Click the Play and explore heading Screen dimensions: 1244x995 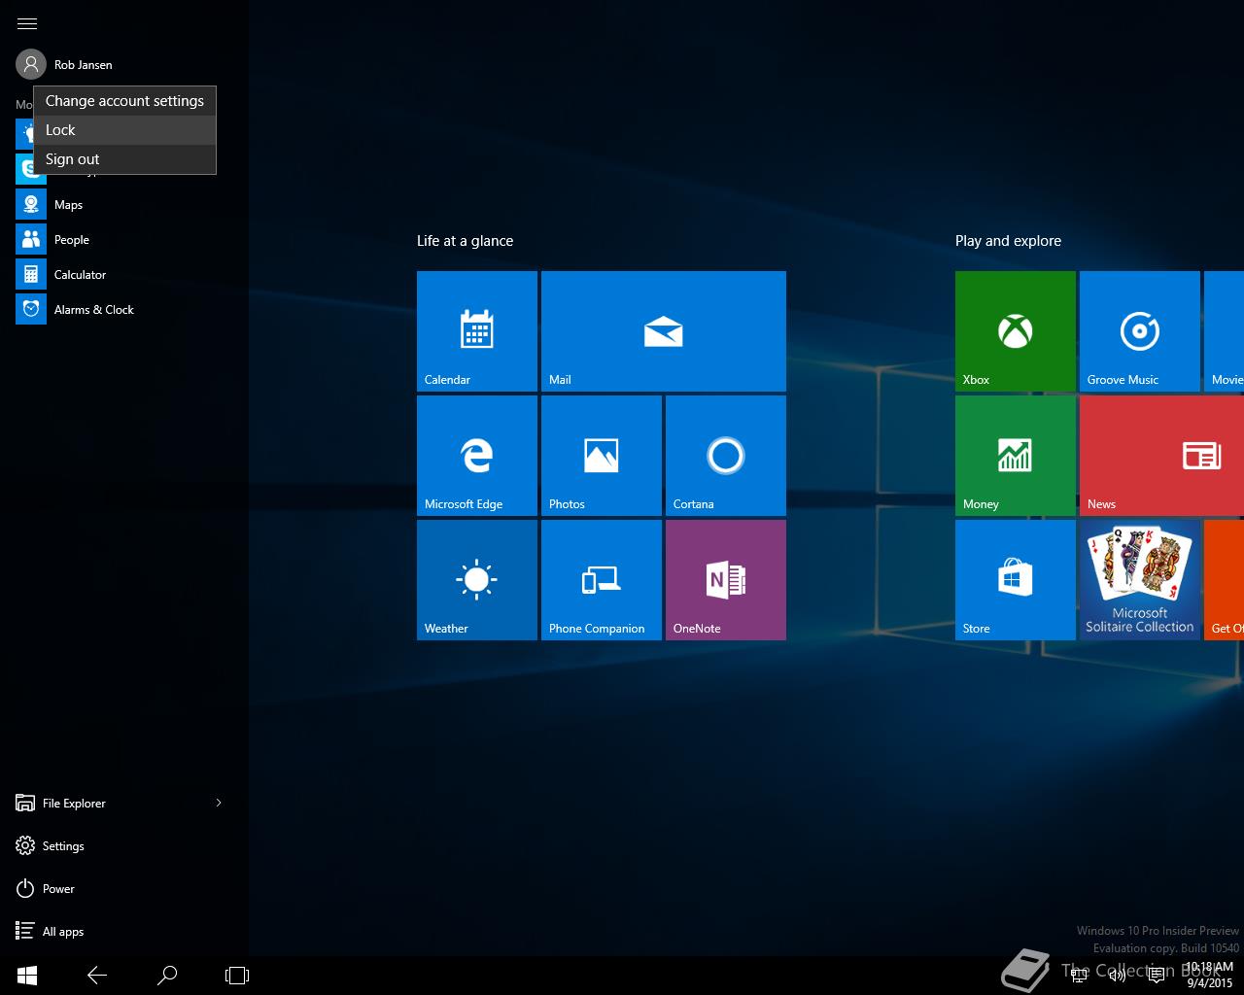coord(1008,241)
